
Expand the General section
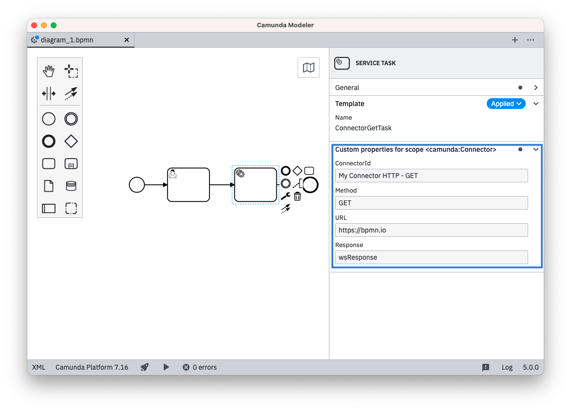(x=535, y=88)
